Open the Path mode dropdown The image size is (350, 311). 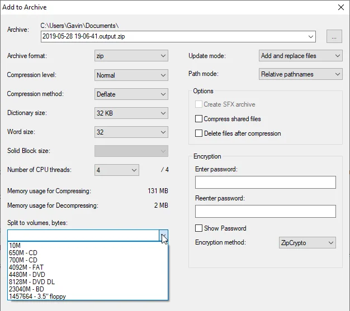(x=300, y=74)
